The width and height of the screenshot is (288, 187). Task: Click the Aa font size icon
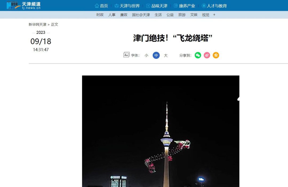pos(126,55)
